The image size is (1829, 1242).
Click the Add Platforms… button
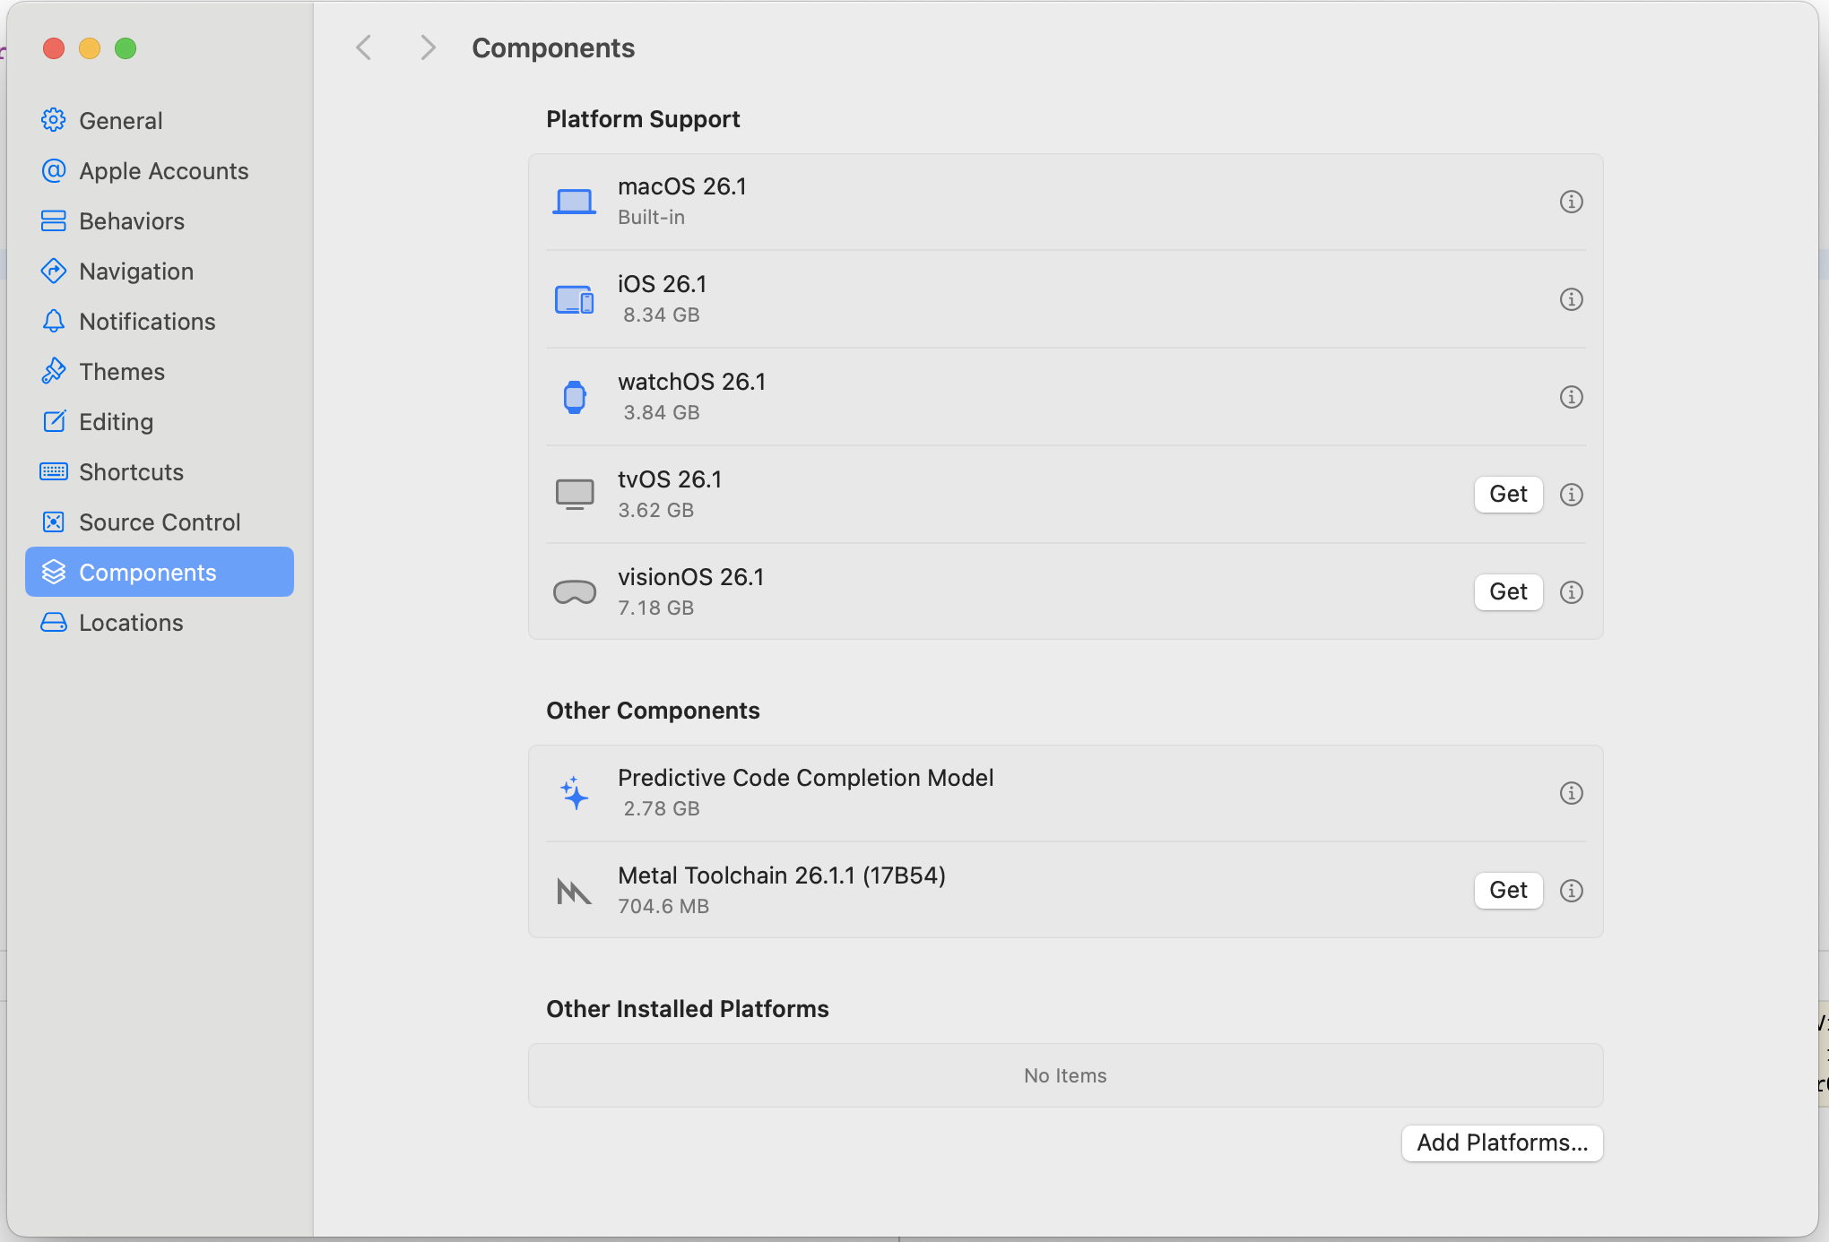tap(1502, 1143)
